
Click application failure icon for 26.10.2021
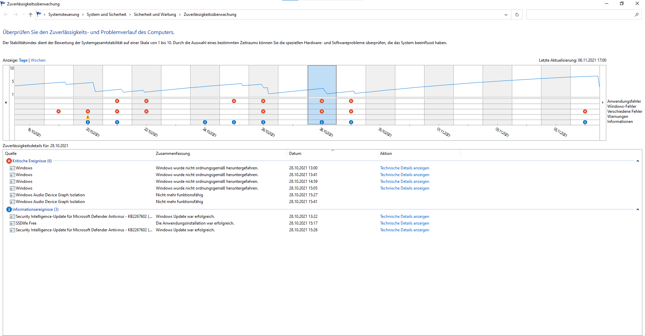[x=263, y=101]
